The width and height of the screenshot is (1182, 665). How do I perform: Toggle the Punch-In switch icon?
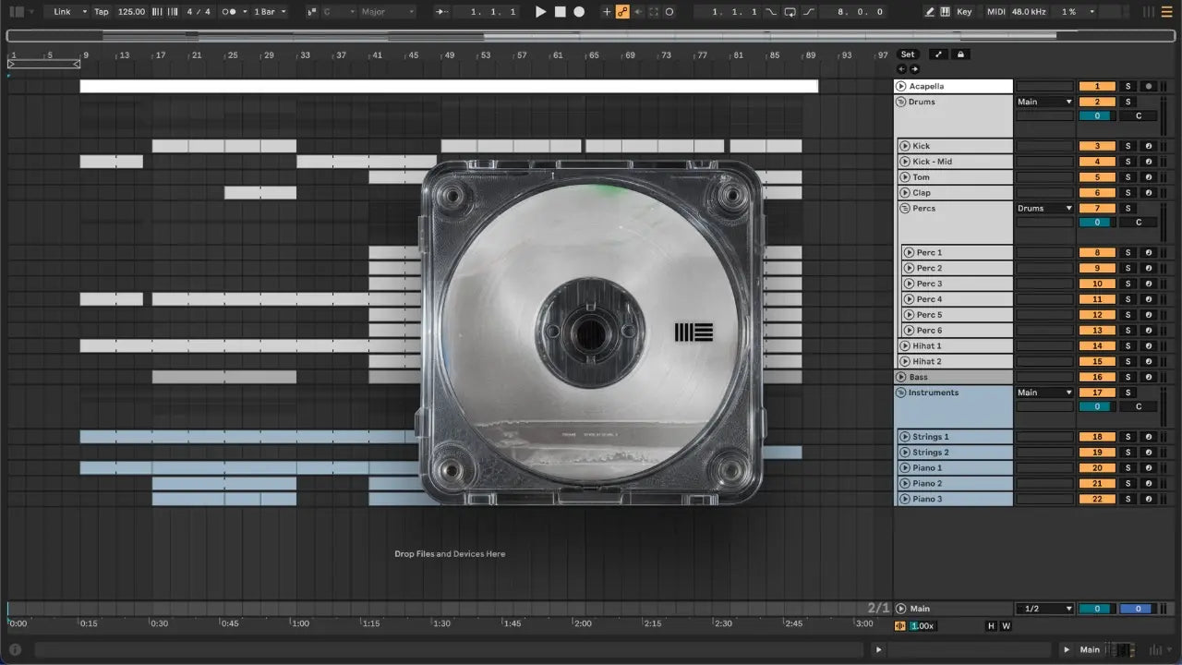click(x=772, y=12)
